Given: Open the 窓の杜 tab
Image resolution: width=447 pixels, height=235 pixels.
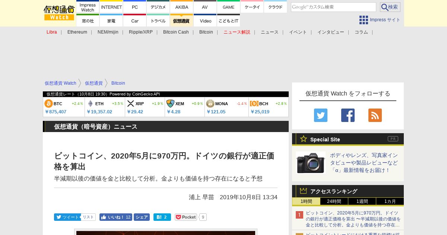Looking at the screenshot, I should tap(88, 21).
